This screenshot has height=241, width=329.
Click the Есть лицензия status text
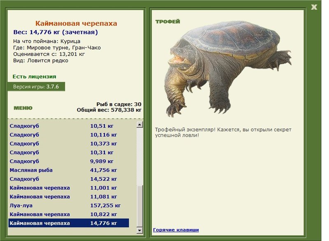point(35,76)
